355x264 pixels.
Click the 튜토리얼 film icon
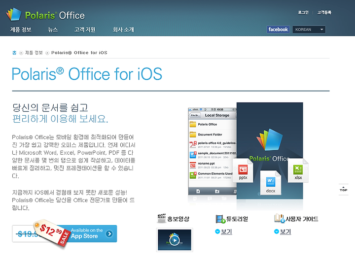tap(220, 219)
